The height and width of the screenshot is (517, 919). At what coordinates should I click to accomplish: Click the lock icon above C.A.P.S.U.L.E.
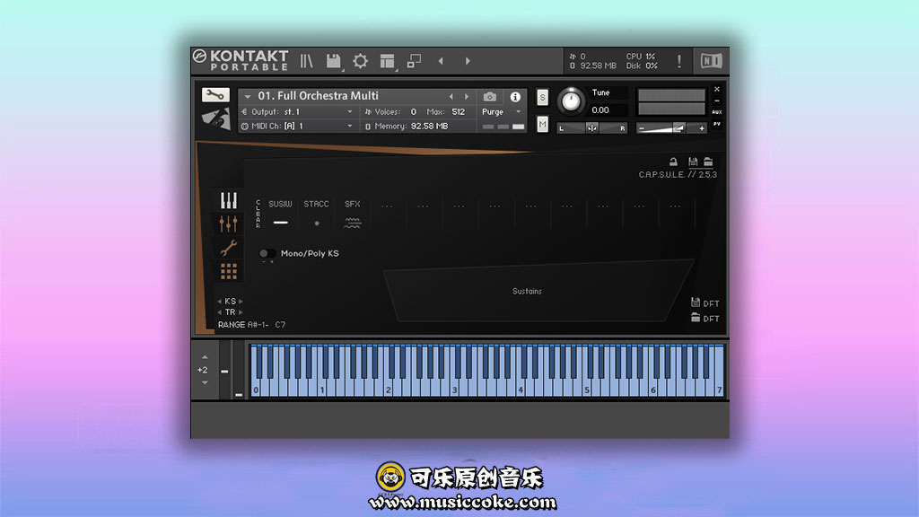coord(673,162)
